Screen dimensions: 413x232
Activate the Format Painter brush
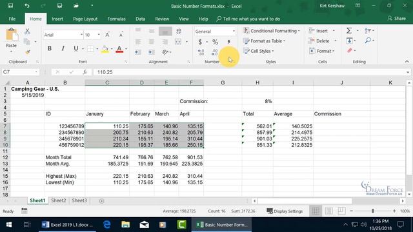coord(27,52)
